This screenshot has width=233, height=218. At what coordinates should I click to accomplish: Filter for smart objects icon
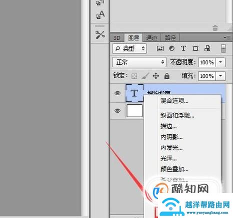(207, 48)
